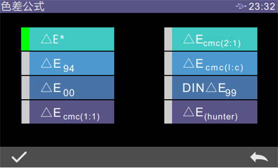Toggle the indicator beside △E cmc(1:1)
Screen dimensions: 278x168
click(x=25, y=112)
